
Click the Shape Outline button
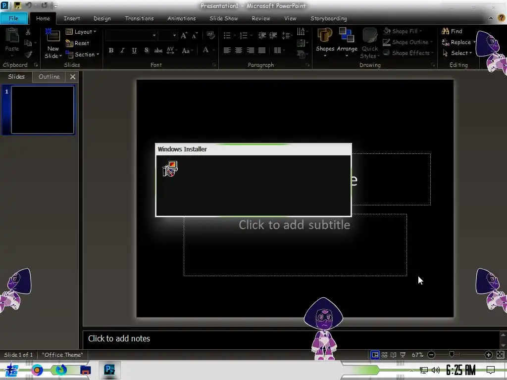click(x=407, y=42)
